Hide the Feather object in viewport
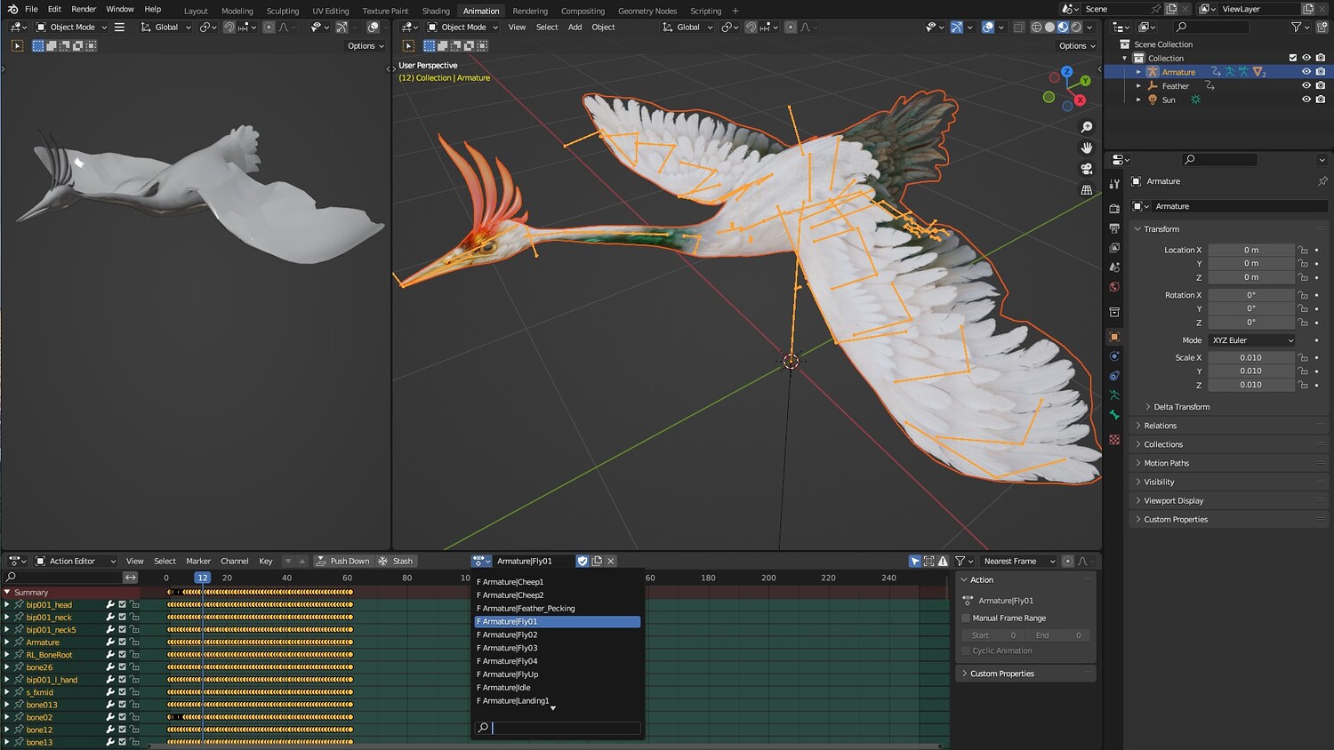Screen dimensions: 1334x750 click(1306, 86)
